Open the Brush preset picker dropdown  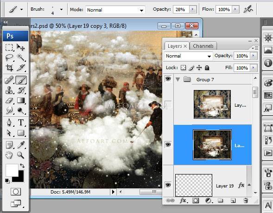(61, 9)
